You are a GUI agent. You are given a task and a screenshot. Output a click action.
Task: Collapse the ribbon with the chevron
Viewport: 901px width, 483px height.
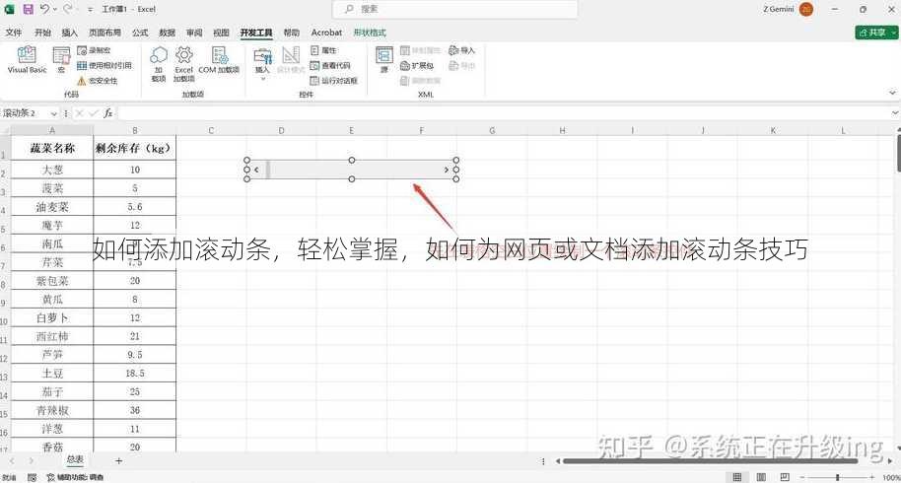pyautogui.click(x=892, y=93)
